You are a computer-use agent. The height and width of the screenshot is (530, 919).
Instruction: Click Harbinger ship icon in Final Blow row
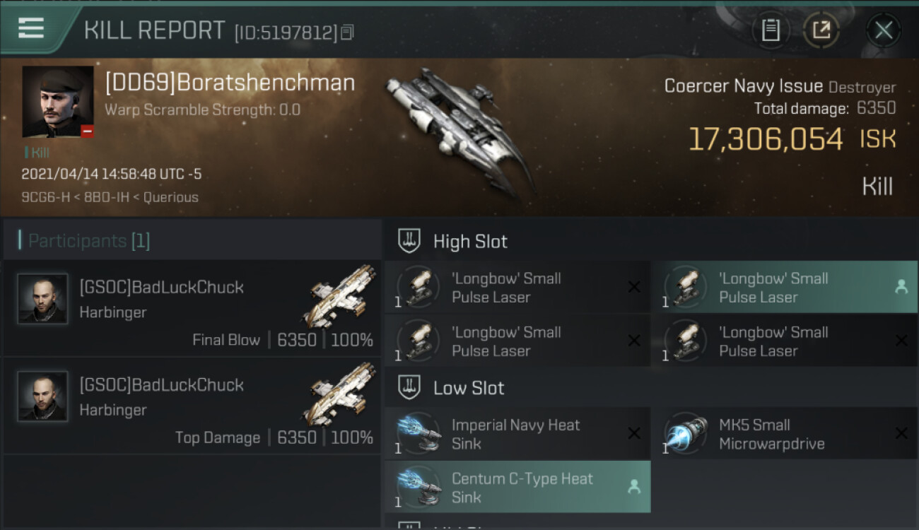point(341,297)
